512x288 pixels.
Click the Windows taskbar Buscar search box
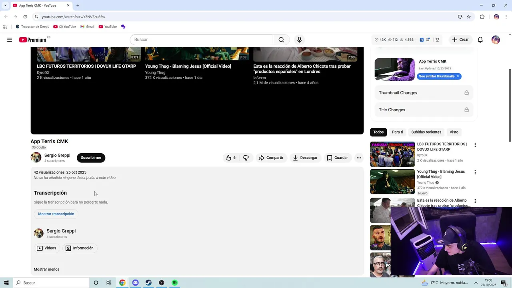point(51,283)
